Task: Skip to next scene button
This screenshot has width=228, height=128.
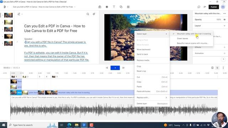Action: click(124, 68)
